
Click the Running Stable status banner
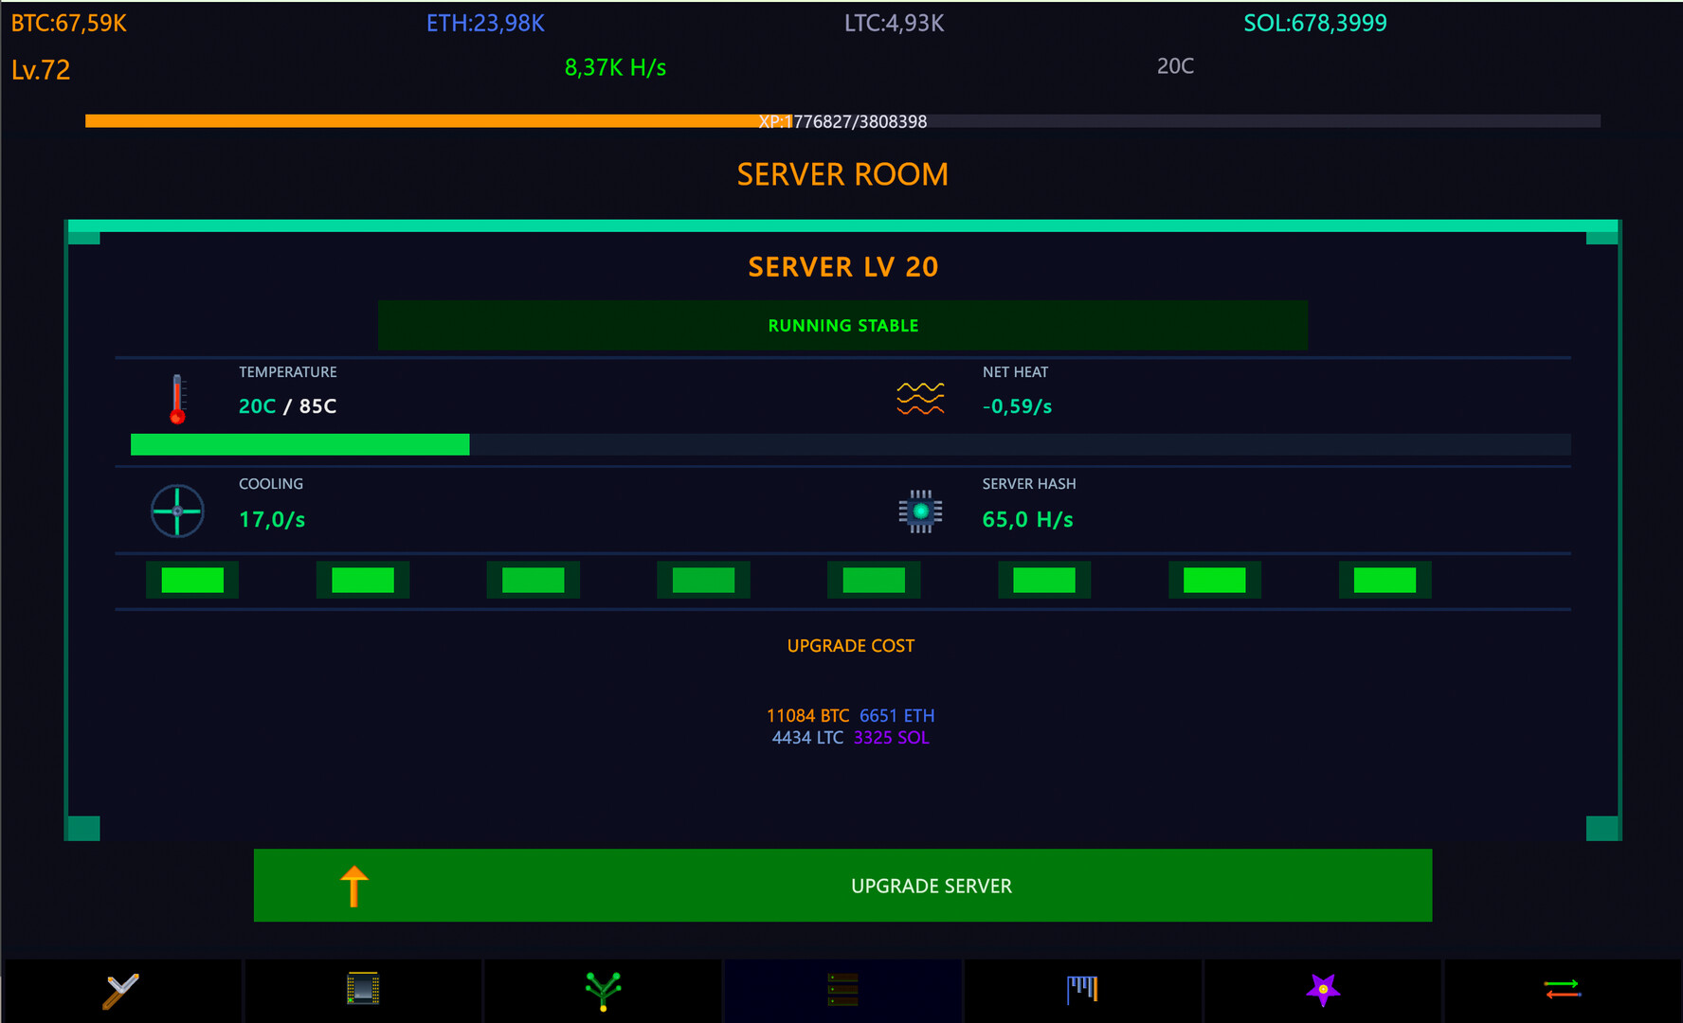pos(842,326)
